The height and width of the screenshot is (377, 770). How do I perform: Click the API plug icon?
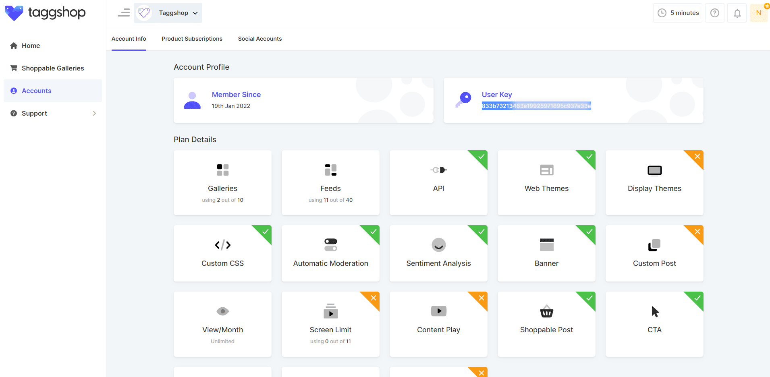point(438,170)
